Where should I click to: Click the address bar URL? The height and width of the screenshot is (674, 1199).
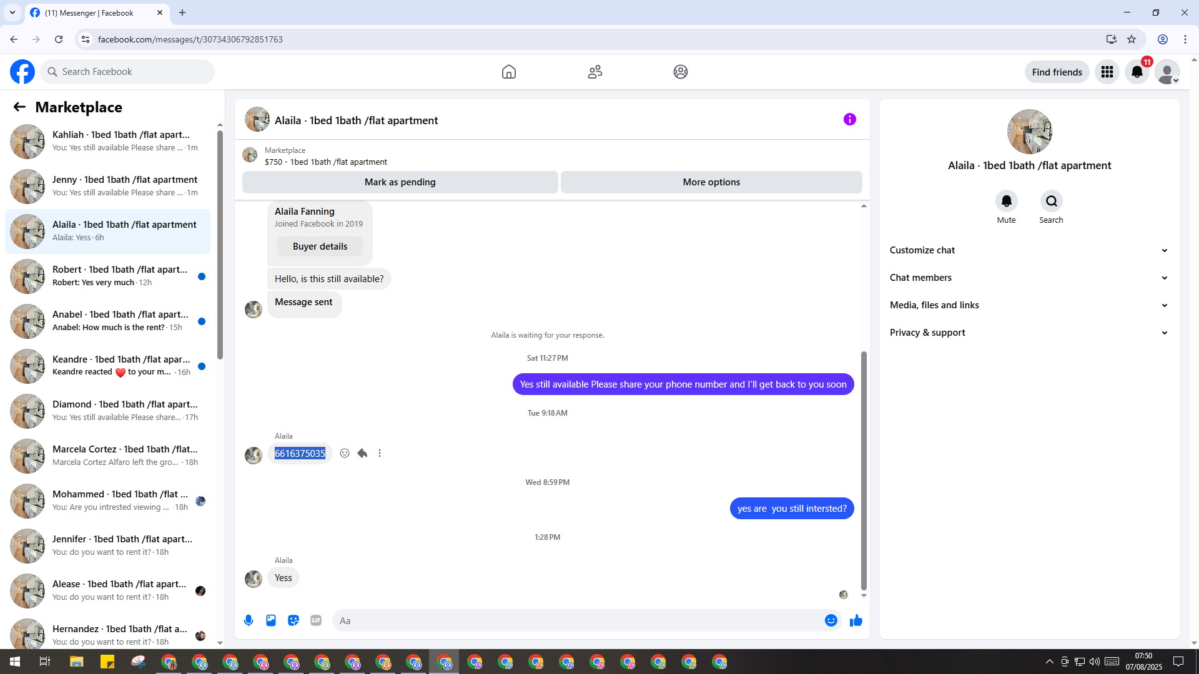tap(190, 39)
